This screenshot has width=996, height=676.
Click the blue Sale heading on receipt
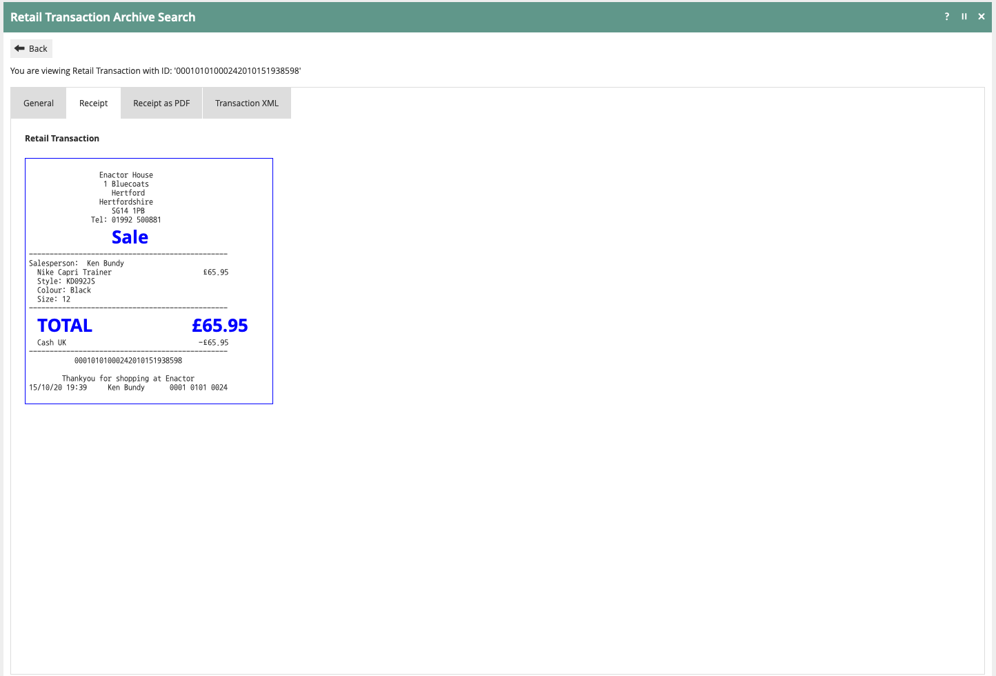pos(130,237)
